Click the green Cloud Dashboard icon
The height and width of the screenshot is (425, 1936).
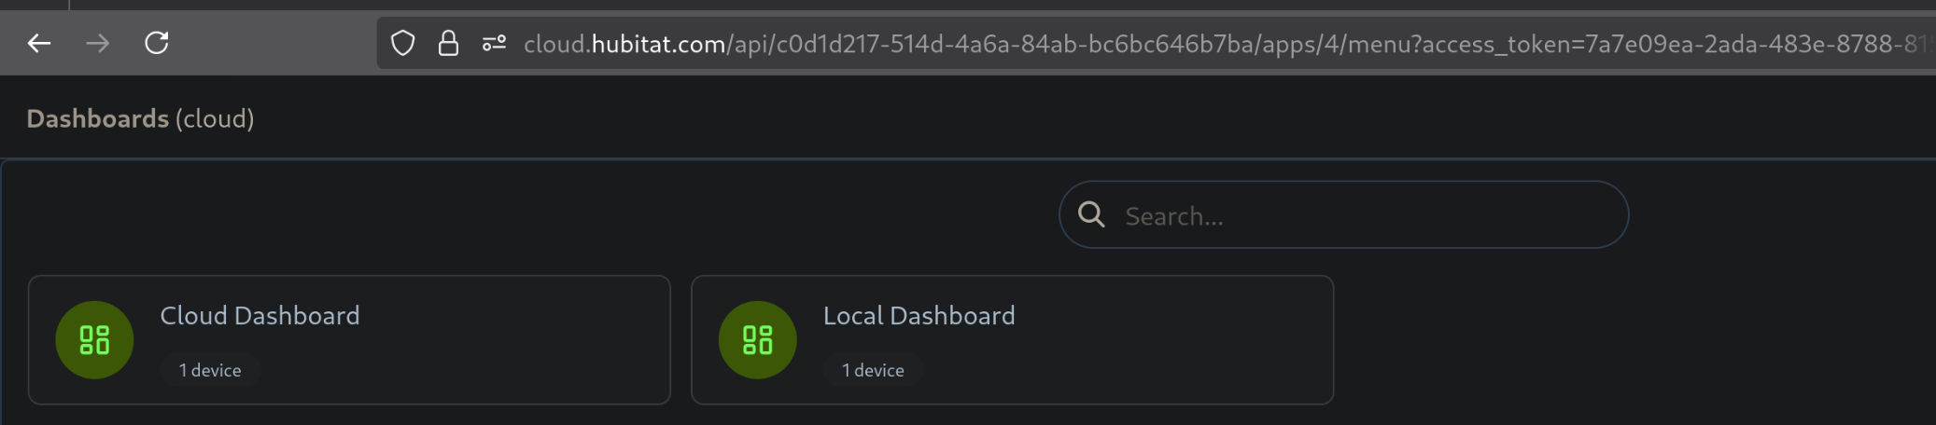[x=94, y=340]
